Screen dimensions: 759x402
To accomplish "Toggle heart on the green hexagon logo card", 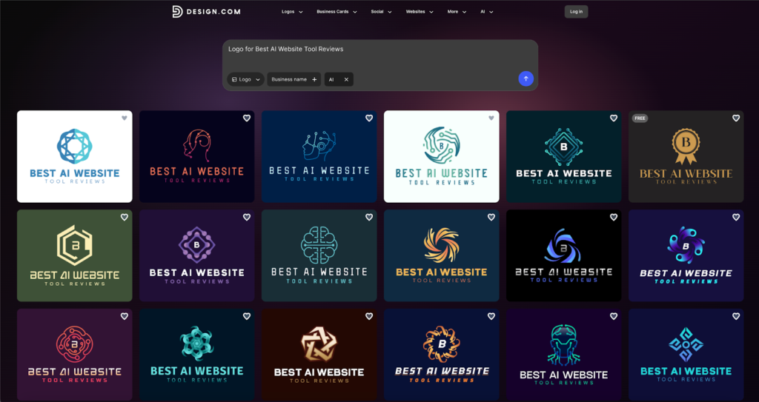I will pos(125,218).
